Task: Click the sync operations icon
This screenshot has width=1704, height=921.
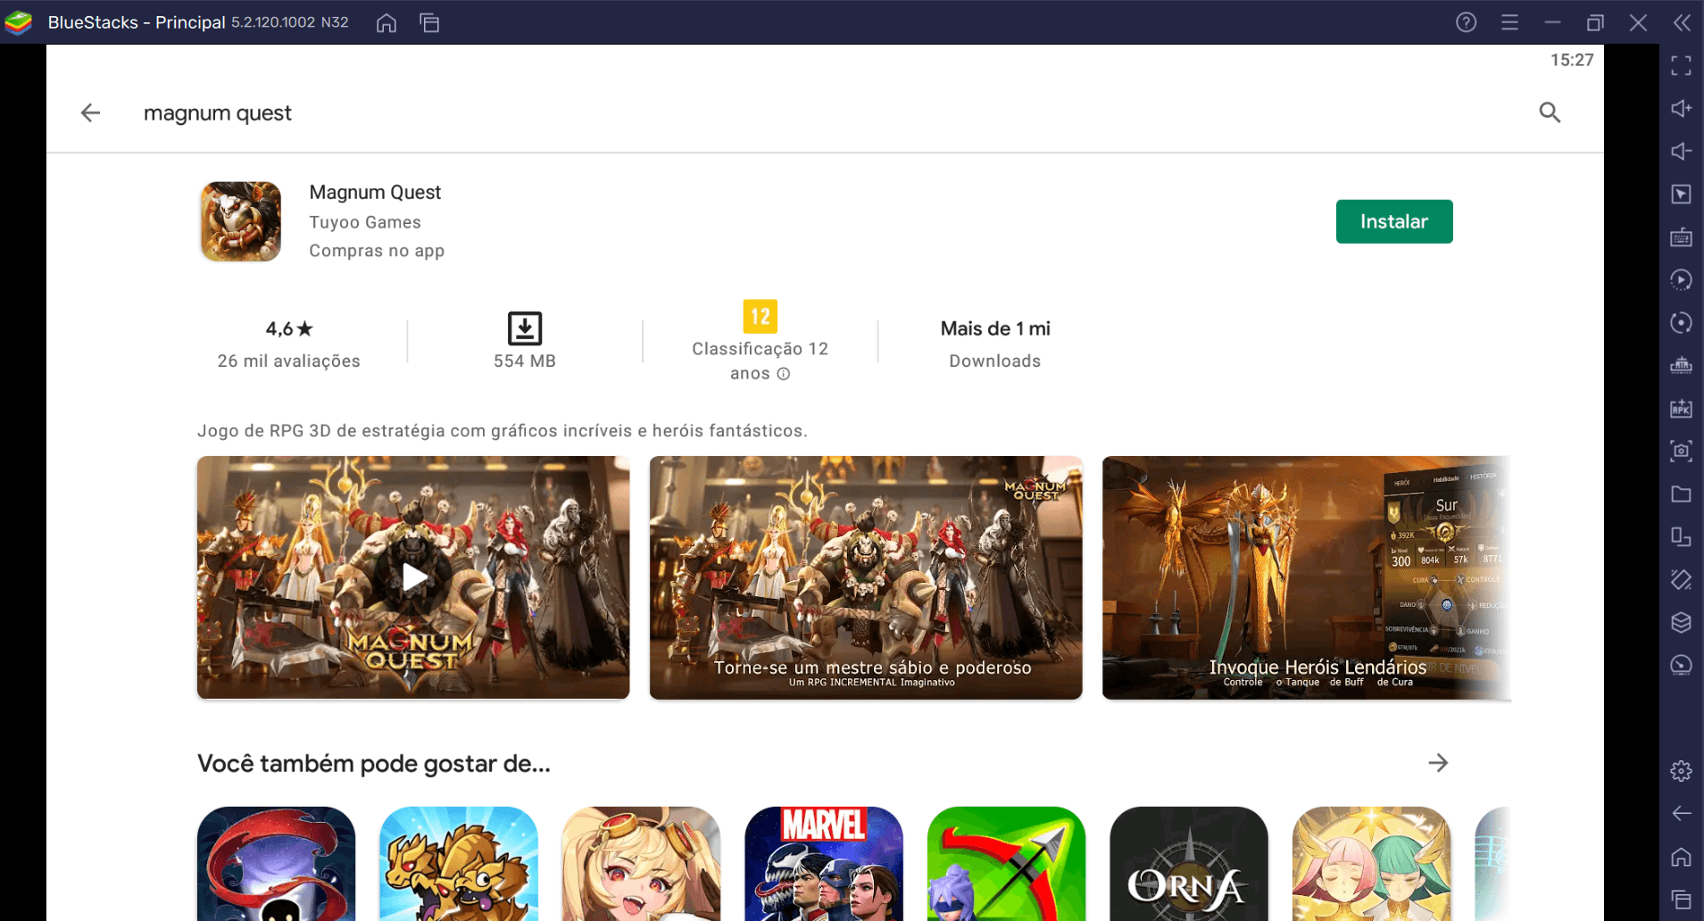Action: pyautogui.click(x=1681, y=322)
